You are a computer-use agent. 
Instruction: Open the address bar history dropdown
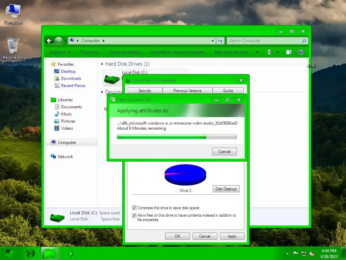(213, 41)
